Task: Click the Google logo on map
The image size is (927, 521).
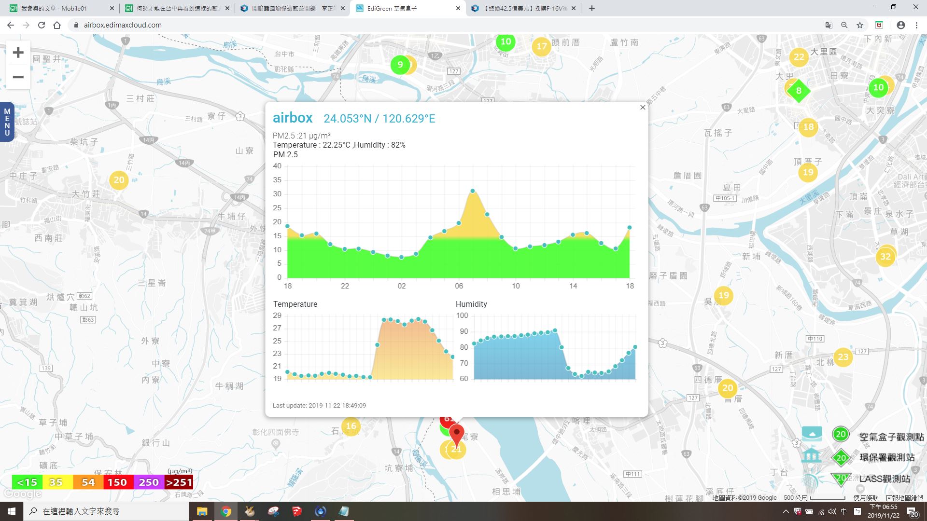Action: 22,494
